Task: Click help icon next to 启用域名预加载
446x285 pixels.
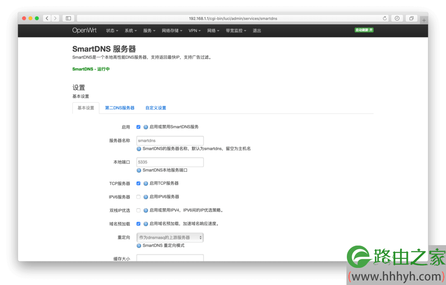Action: [146, 224]
